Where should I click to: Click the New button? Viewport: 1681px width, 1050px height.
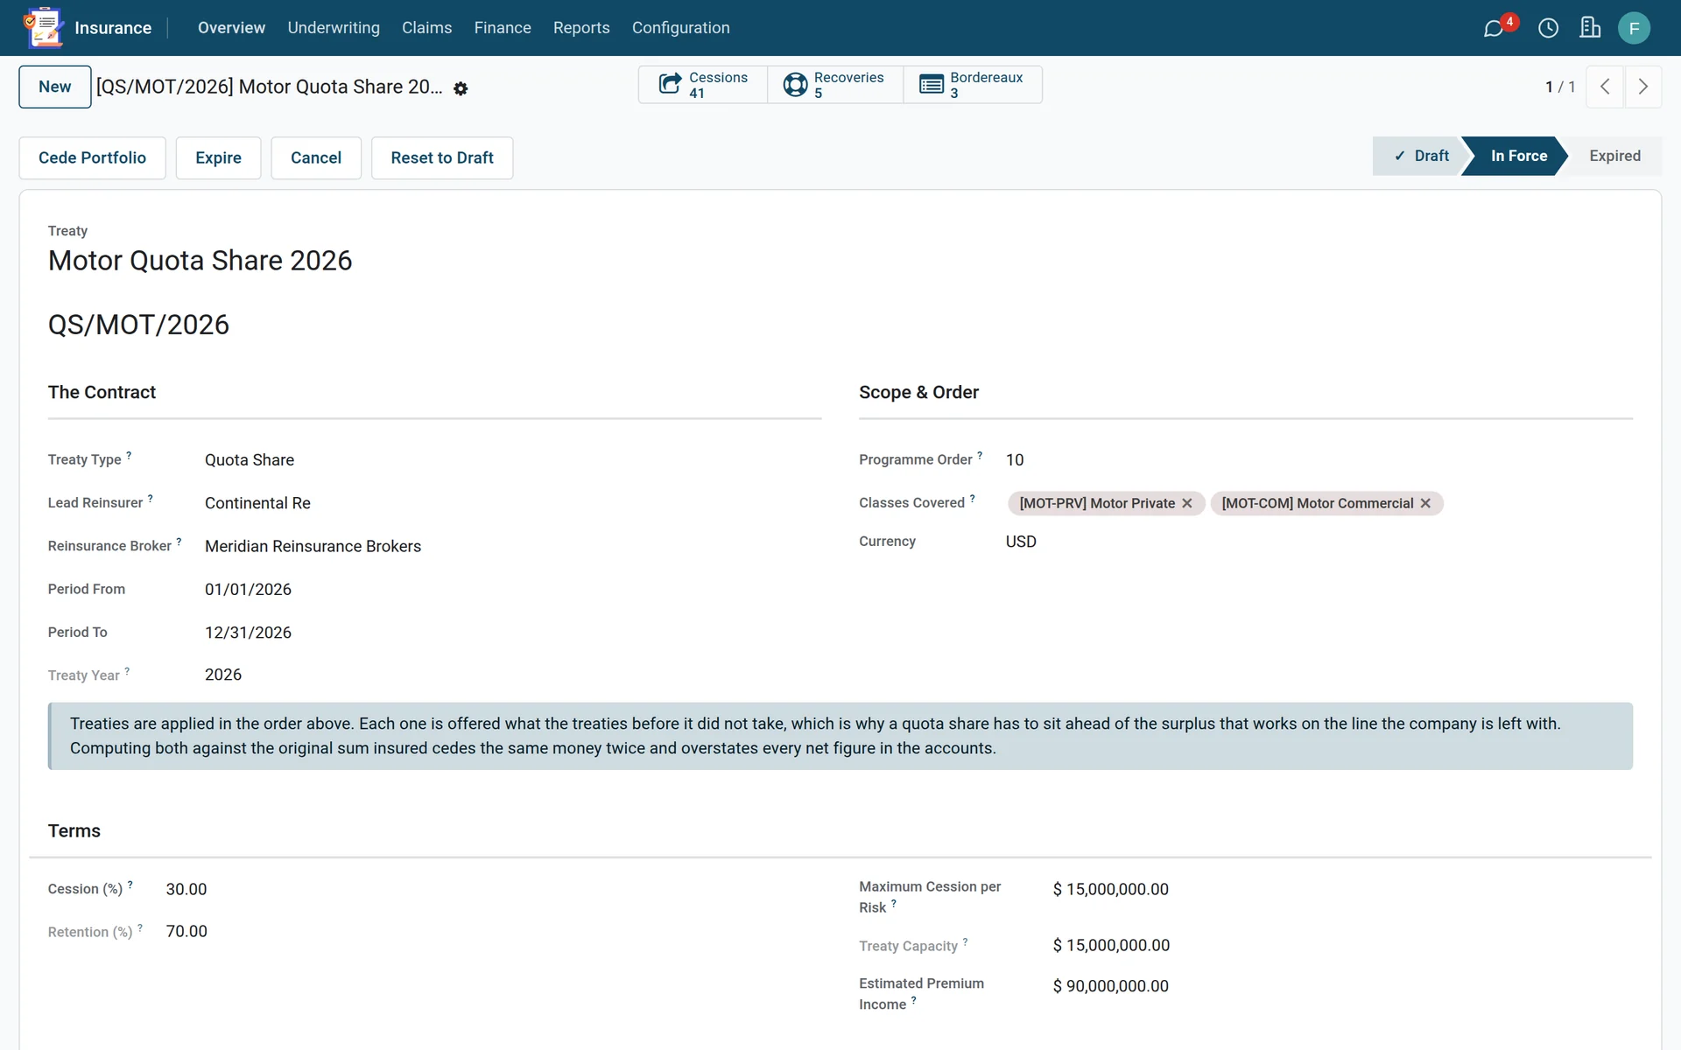pos(55,87)
